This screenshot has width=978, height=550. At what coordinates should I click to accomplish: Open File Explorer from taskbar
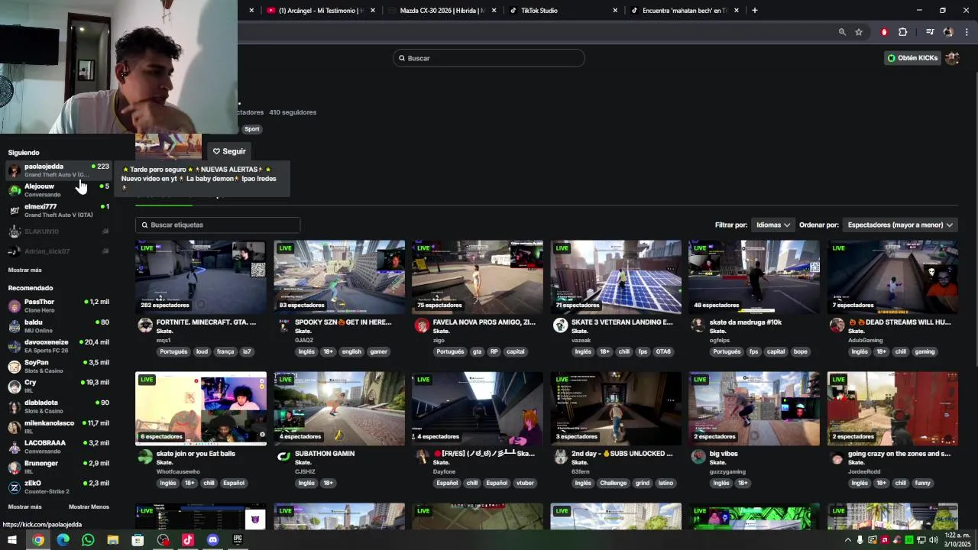click(x=113, y=540)
